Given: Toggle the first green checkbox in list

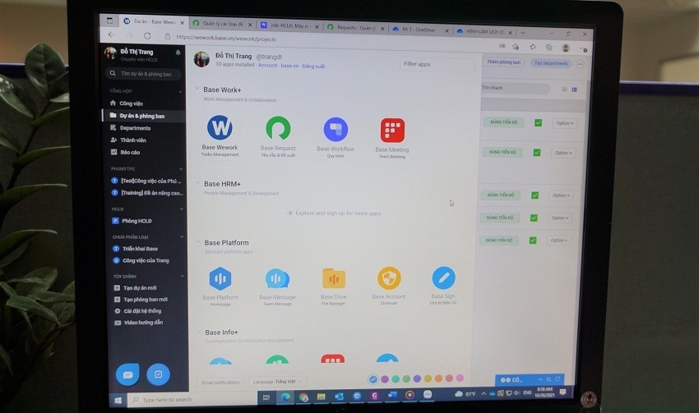Looking at the screenshot, I should point(538,123).
